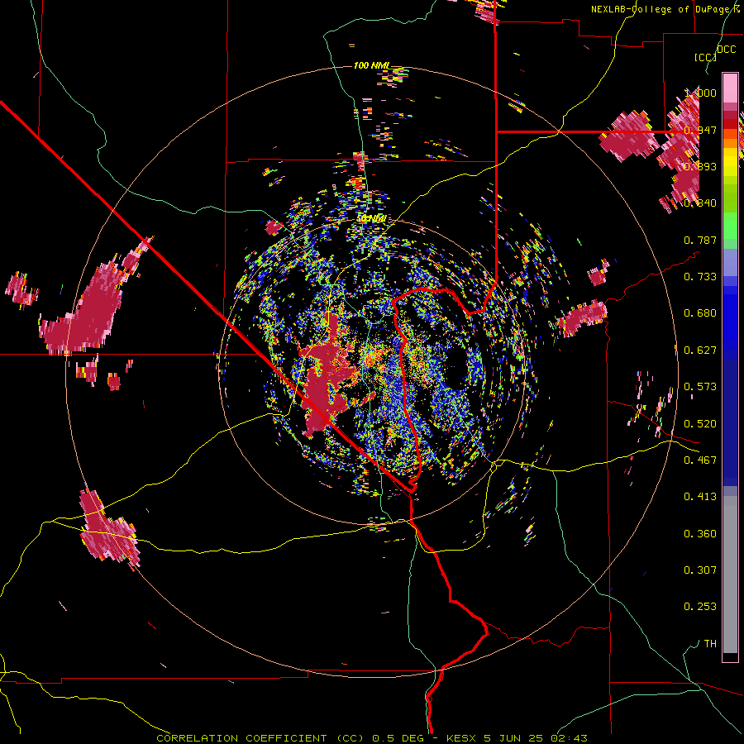Click the 0.413 legend value
The width and height of the screenshot is (744, 744).
(x=700, y=496)
